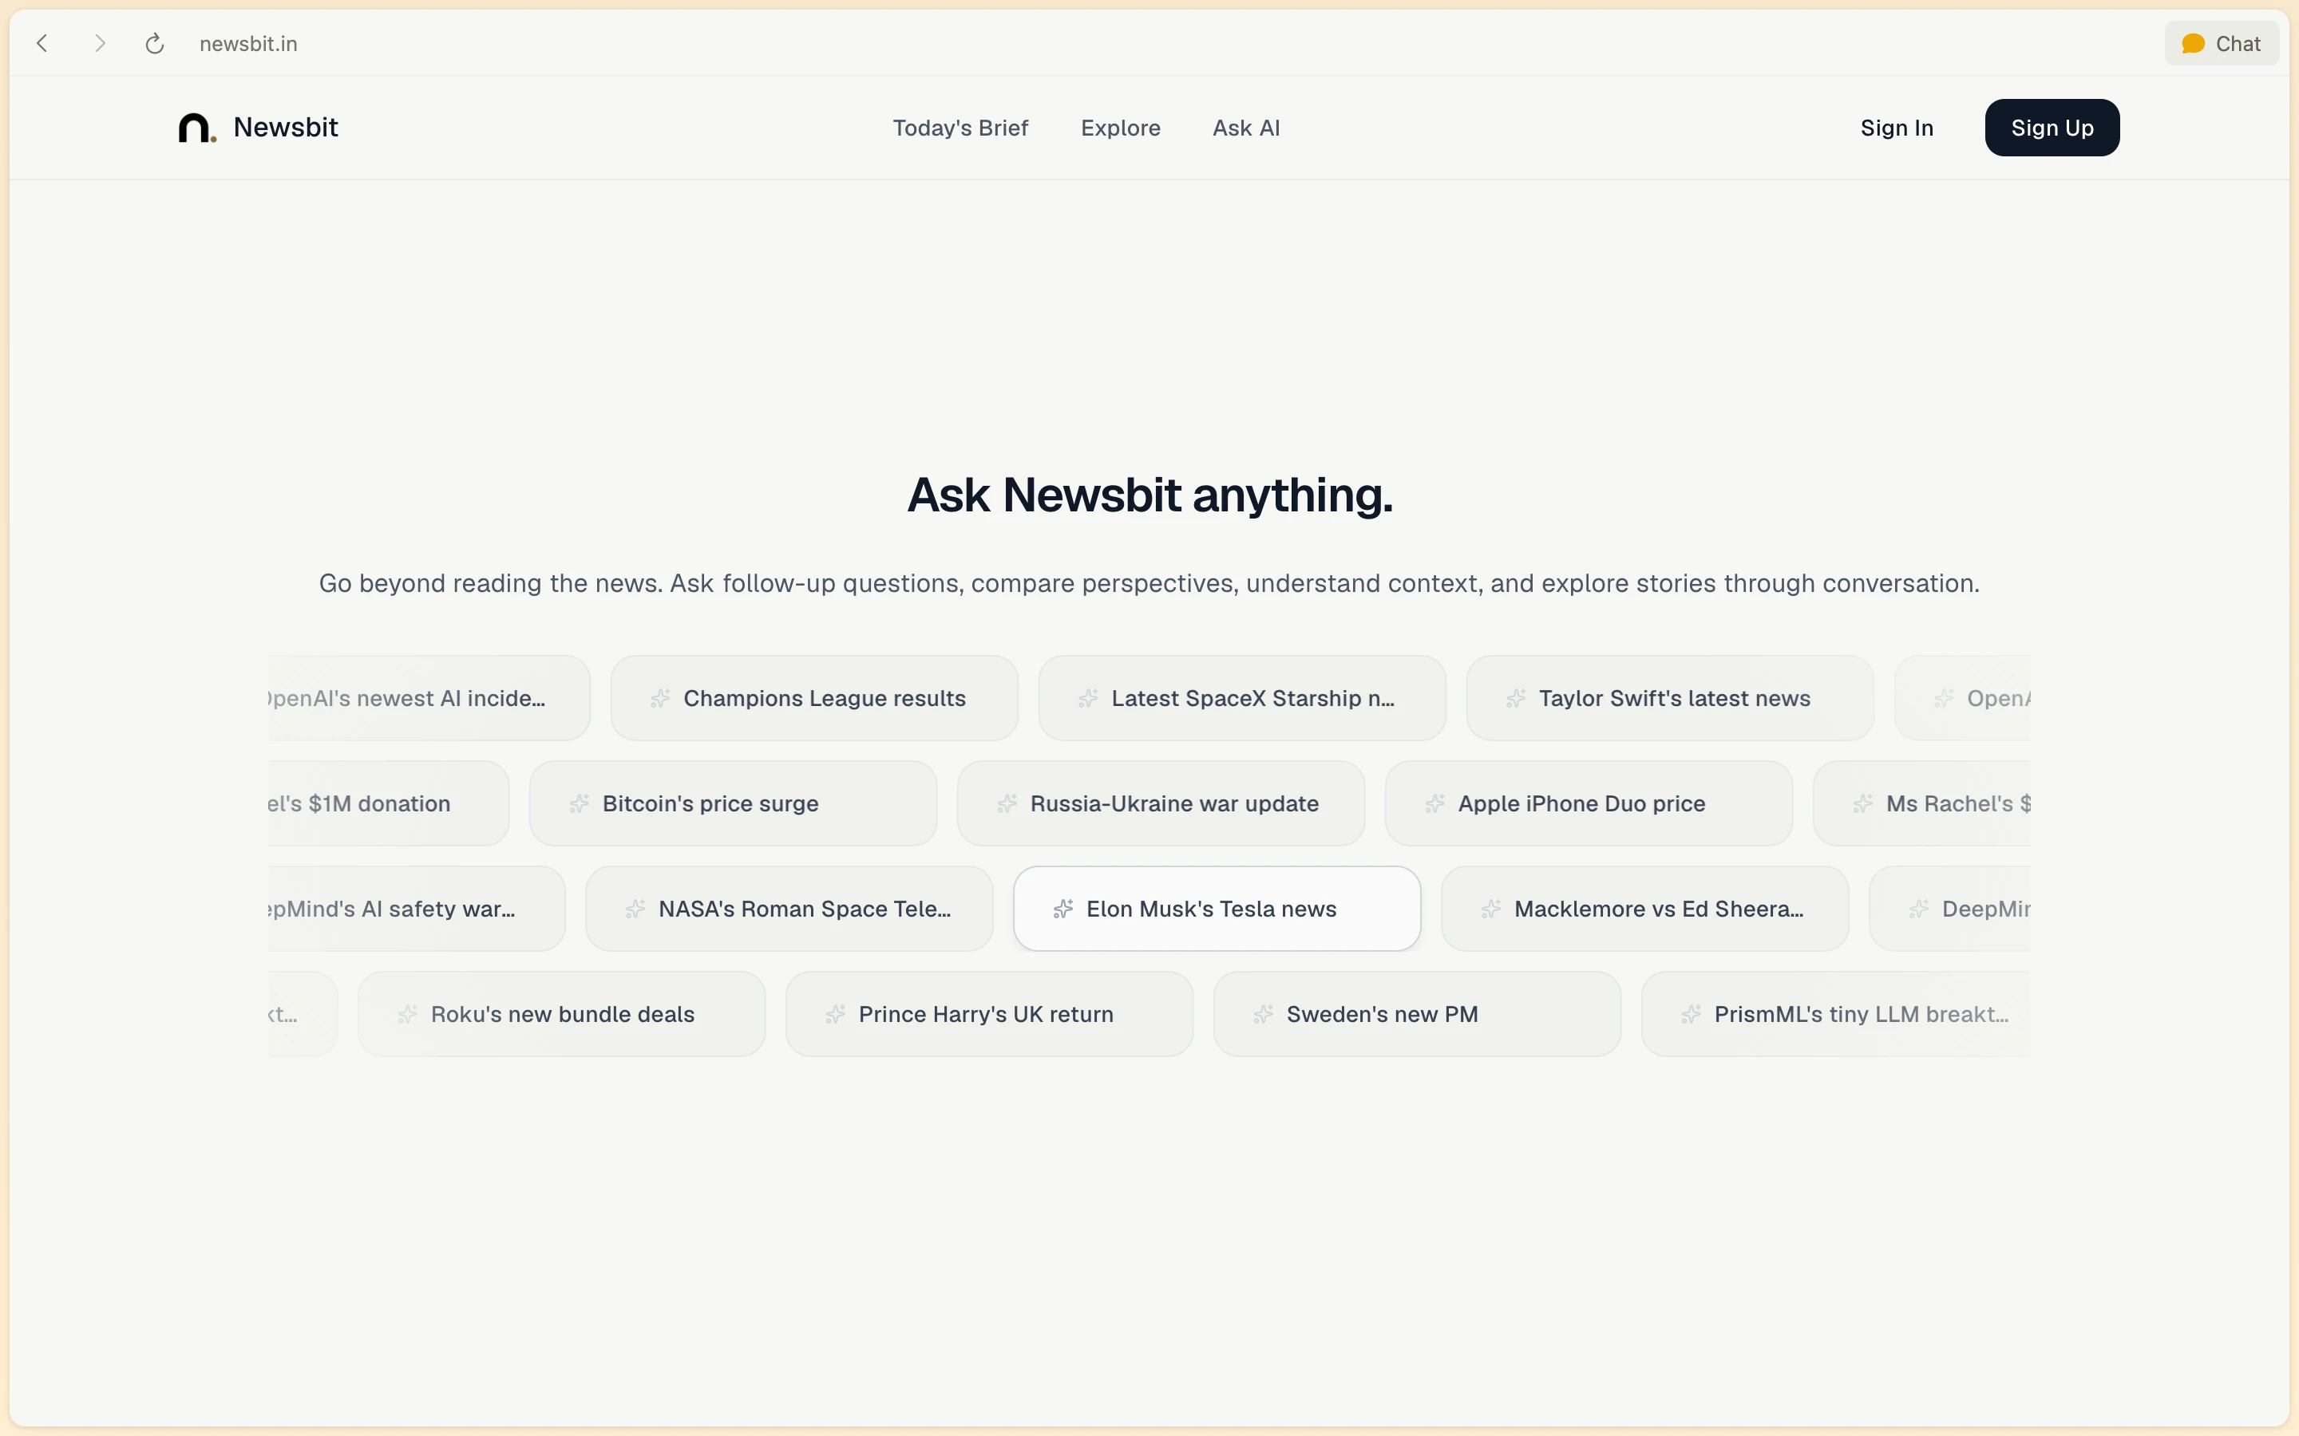Click sparkle icon on Roku chip
Screen dimensions: 2299x1436
tap(406, 1014)
